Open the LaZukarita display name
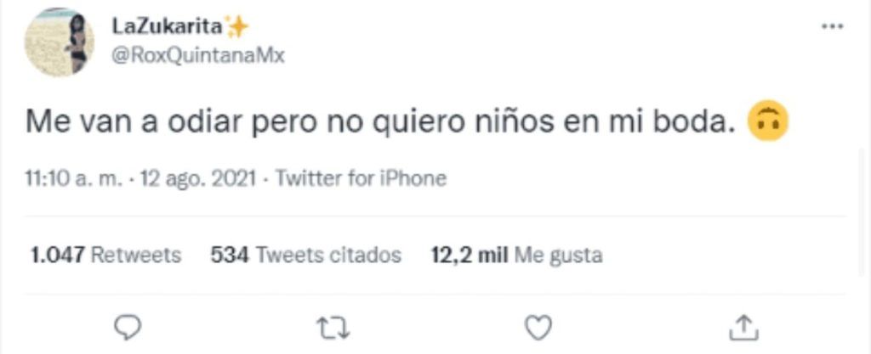The image size is (871, 354). click(168, 26)
